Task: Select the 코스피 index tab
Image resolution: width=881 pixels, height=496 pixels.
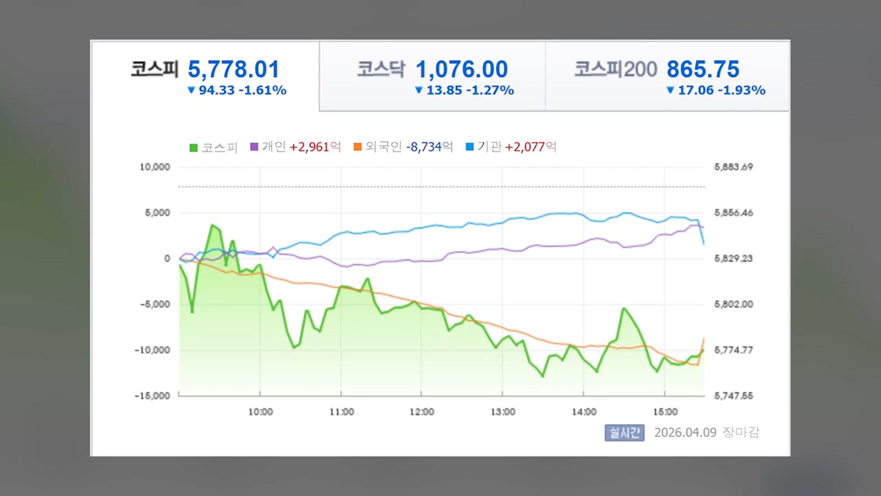Action: coord(155,69)
